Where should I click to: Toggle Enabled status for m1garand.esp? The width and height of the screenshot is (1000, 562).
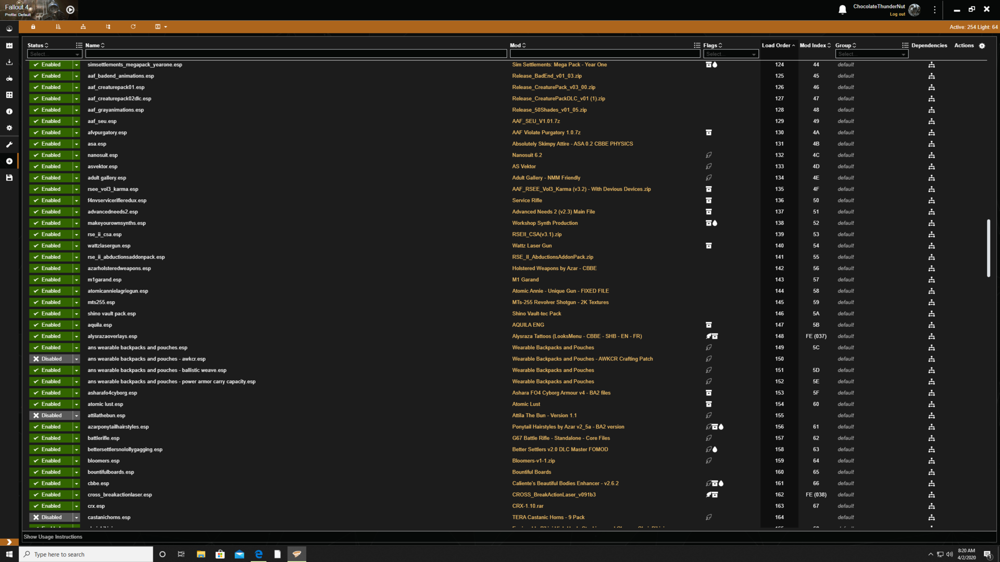click(51, 279)
